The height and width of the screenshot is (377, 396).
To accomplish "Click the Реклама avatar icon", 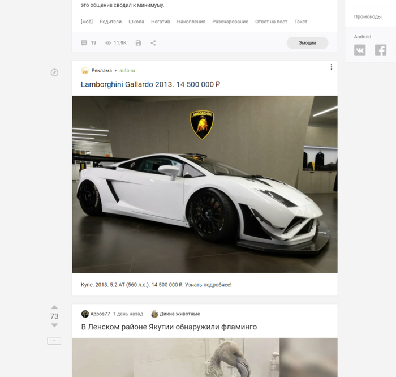I will pyautogui.click(x=85, y=71).
